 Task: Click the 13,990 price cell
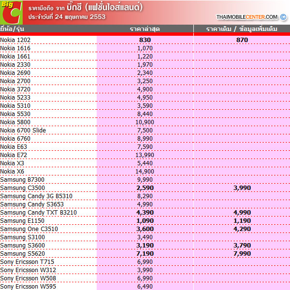click(x=145, y=155)
